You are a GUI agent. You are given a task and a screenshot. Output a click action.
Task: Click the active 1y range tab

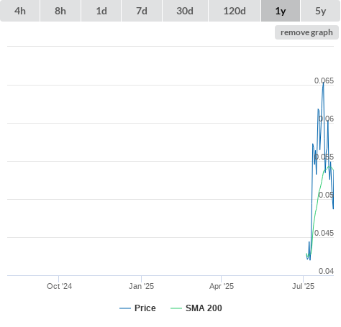coord(281,11)
